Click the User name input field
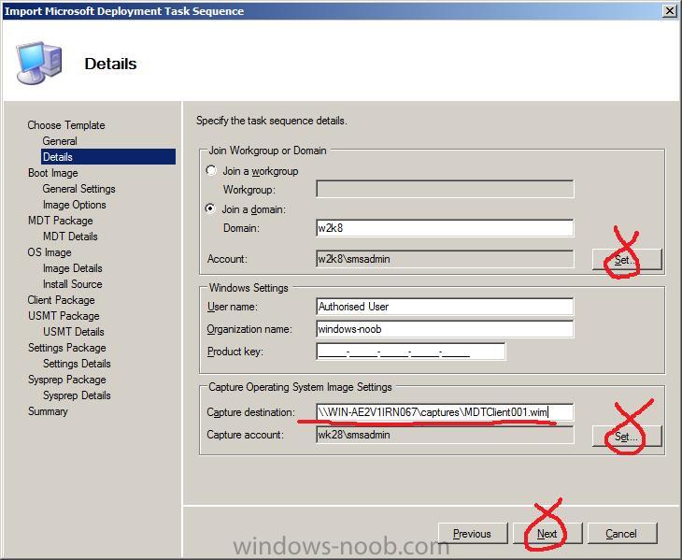 click(x=445, y=307)
